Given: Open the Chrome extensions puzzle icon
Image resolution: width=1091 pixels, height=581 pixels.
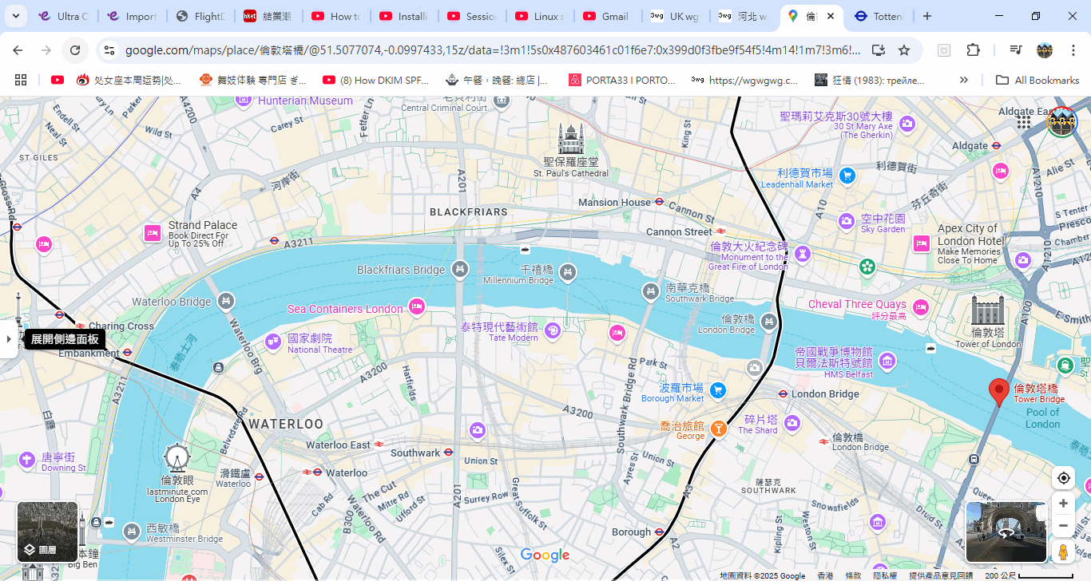Looking at the screenshot, I should tap(973, 50).
